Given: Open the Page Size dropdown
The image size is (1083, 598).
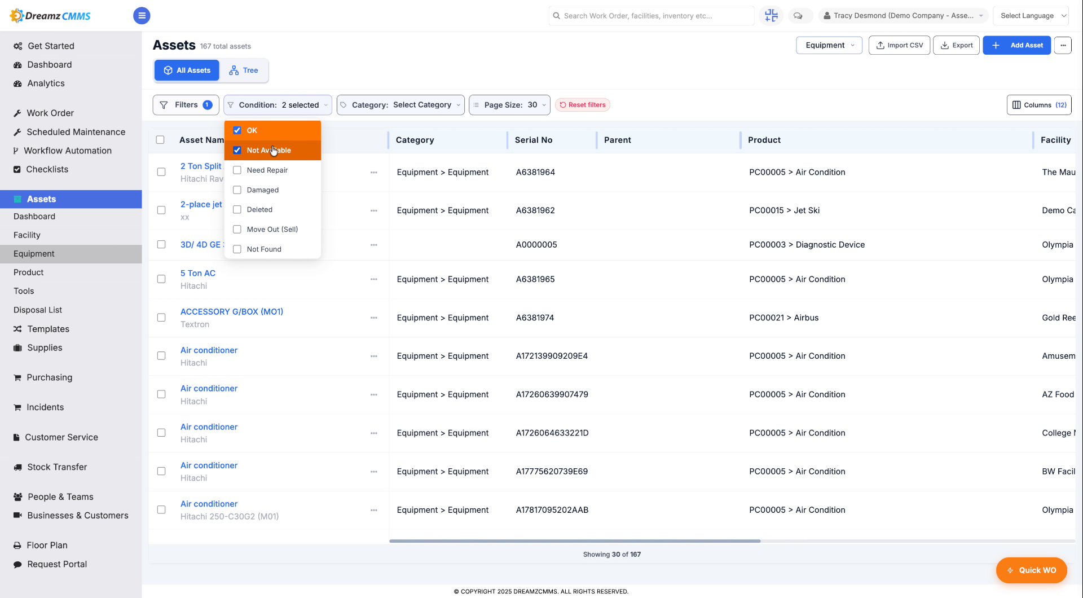Looking at the screenshot, I should coord(509,105).
